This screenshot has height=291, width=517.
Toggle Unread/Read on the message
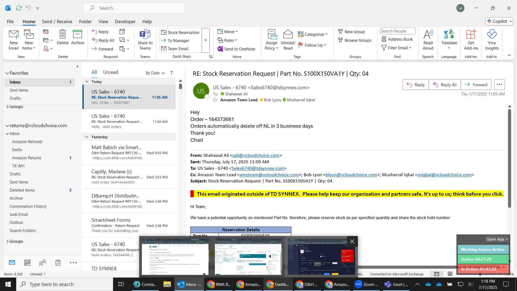[288, 40]
